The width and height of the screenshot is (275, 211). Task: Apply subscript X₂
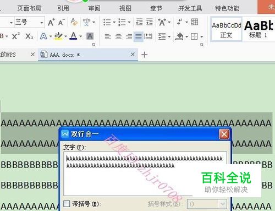click(29, 36)
